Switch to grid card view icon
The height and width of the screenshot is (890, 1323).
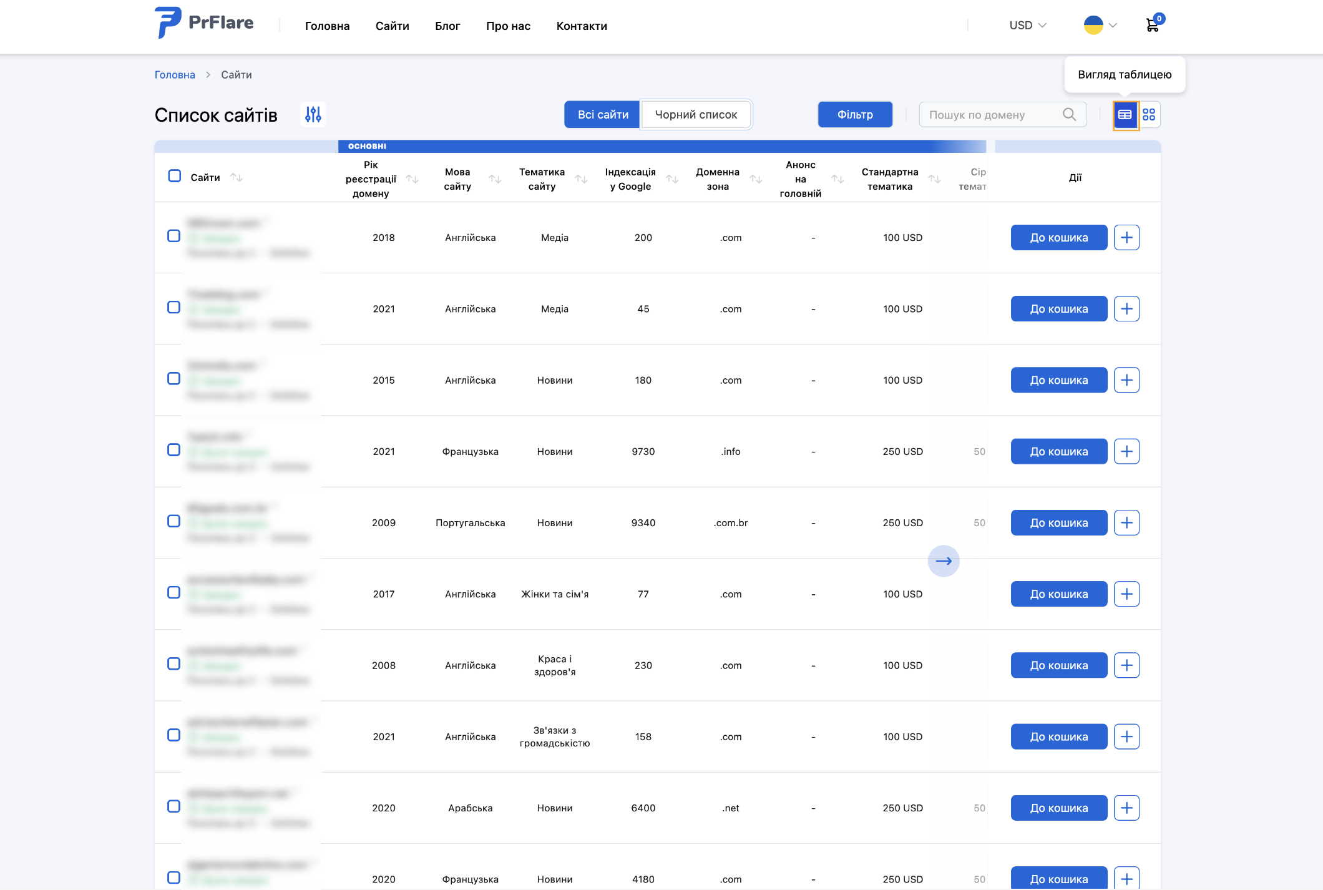1149,115
